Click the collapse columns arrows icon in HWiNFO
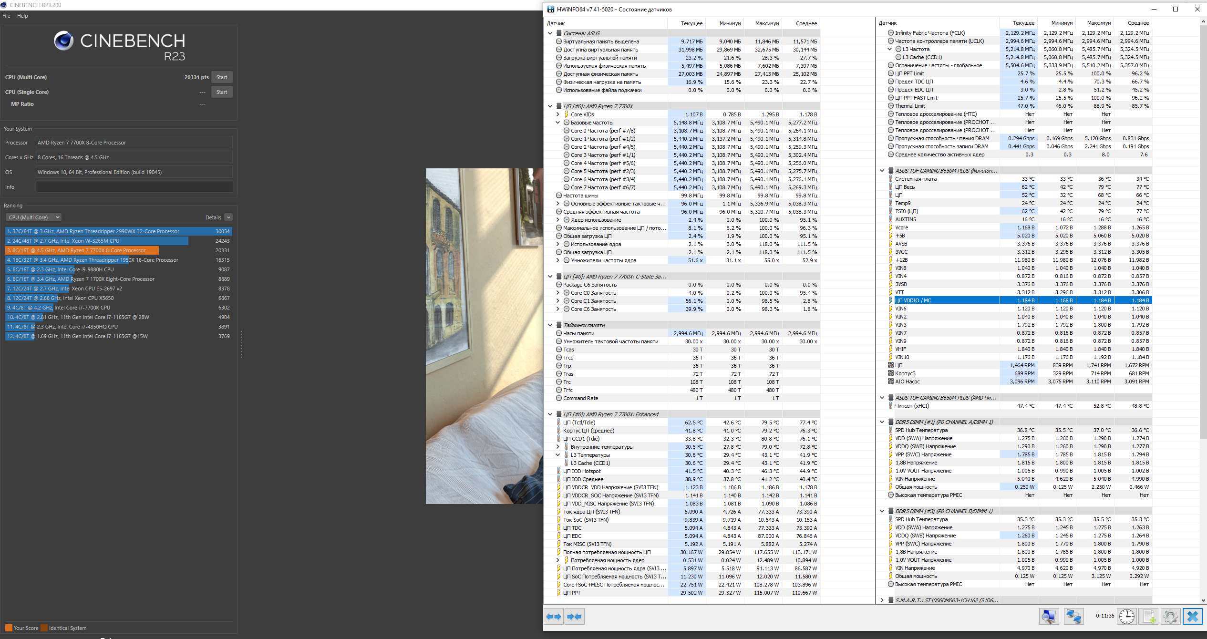 (x=574, y=617)
